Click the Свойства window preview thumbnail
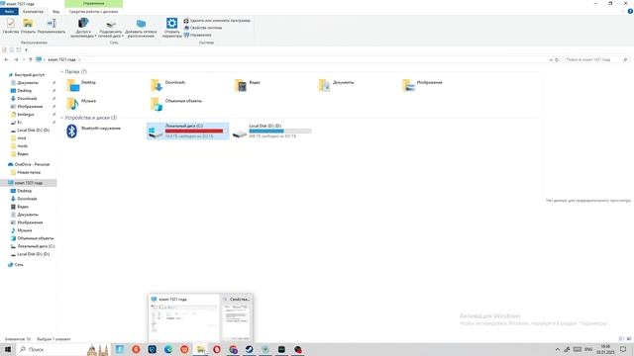Screen dimensions: 634x356 pyautogui.click(x=237, y=318)
